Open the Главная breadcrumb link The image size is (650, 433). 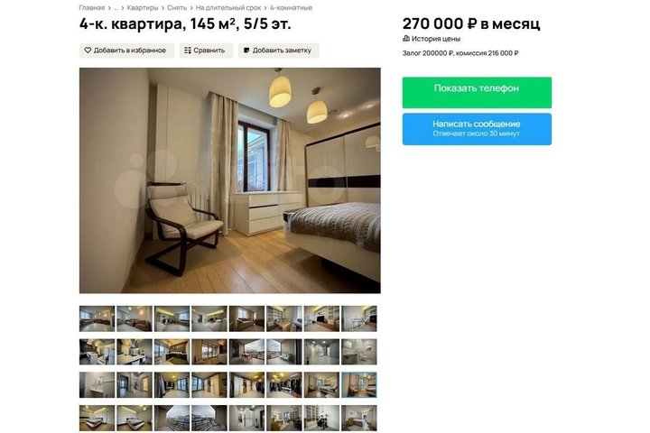[92, 7]
